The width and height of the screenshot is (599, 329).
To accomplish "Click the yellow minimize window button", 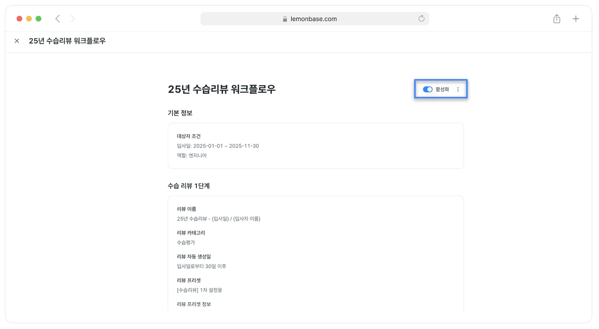I will pyautogui.click(x=29, y=19).
